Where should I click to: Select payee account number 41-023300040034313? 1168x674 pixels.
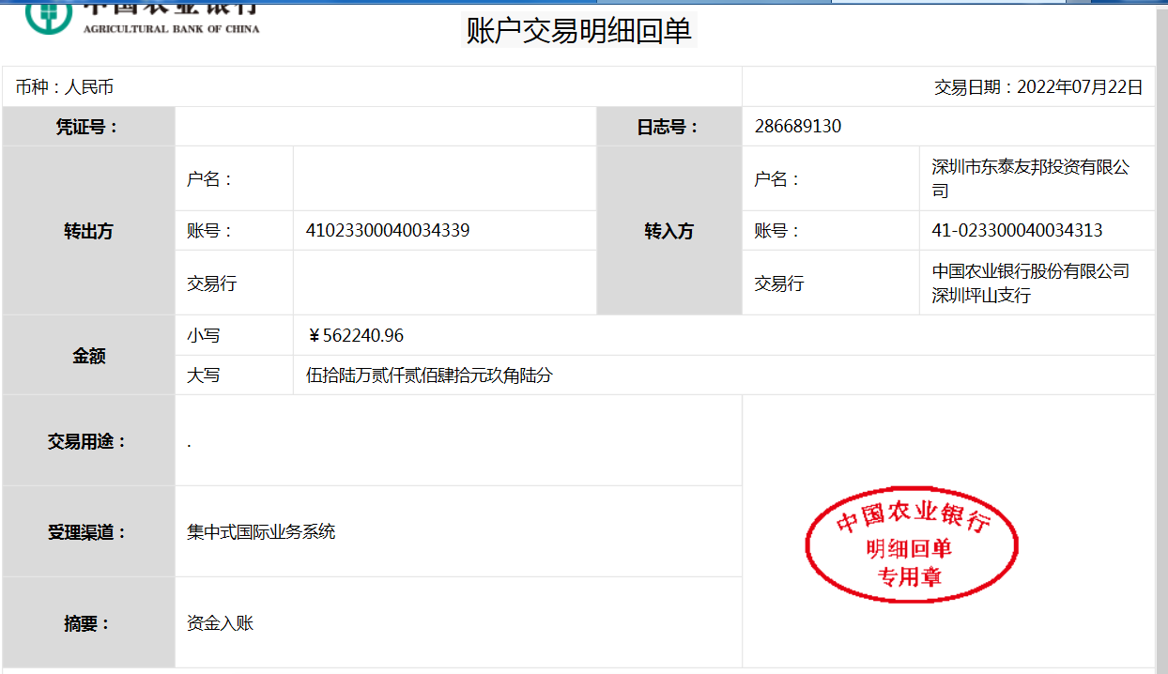tap(1017, 231)
